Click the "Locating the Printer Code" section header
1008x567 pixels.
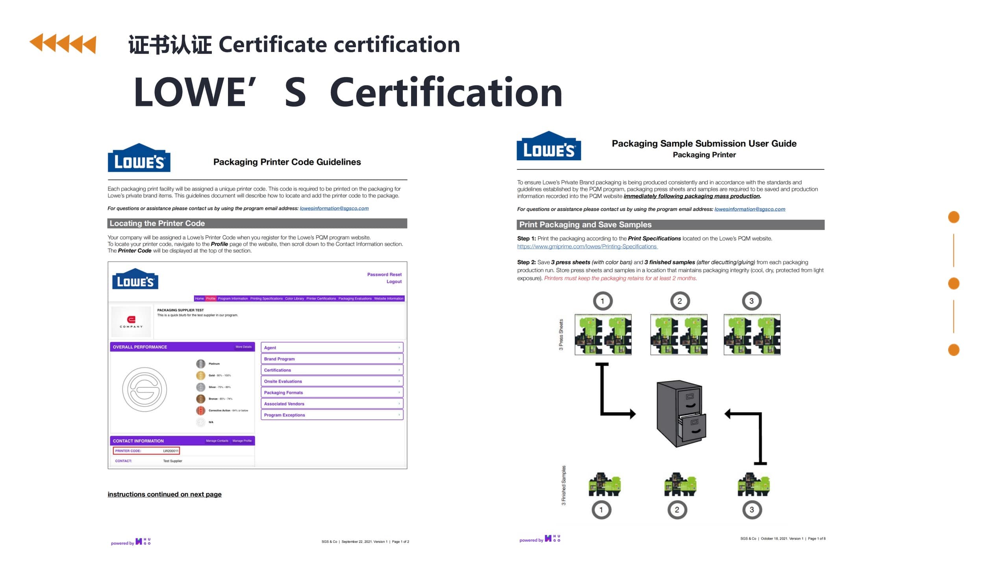[x=257, y=223]
